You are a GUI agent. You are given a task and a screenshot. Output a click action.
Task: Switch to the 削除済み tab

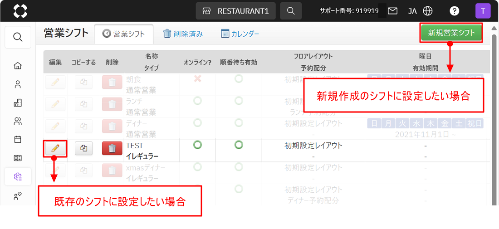(x=183, y=34)
